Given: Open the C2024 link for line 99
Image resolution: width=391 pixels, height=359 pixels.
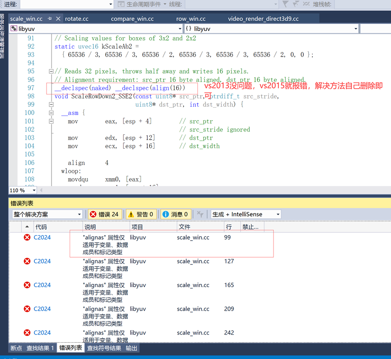Looking at the screenshot, I should (x=42, y=237).
